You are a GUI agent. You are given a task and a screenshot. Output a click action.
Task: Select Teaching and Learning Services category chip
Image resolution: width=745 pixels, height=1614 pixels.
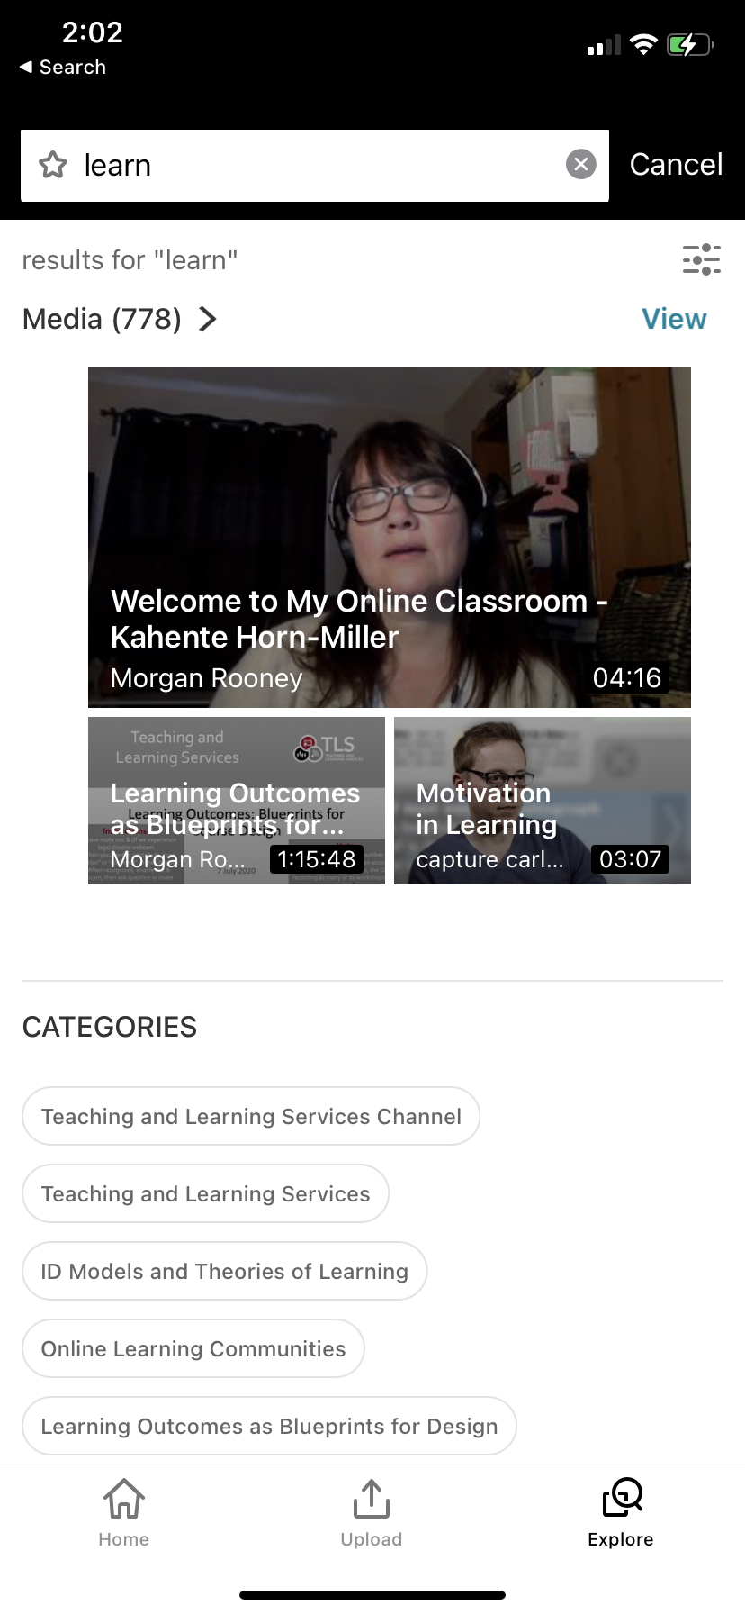[x=205, y=1193]
